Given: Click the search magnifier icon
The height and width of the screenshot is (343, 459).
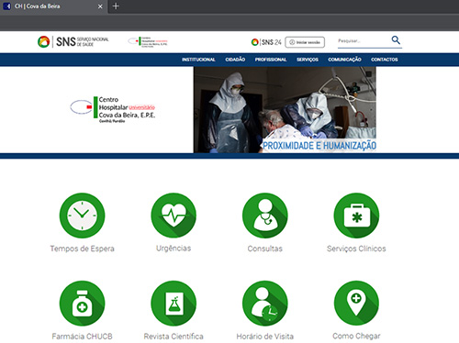Looking at the screenshot, I should pos(396,40).
